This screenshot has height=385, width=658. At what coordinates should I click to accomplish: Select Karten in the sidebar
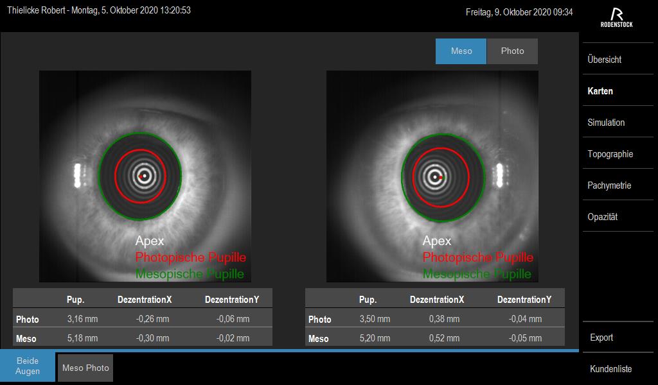click(x=600, y=91)
